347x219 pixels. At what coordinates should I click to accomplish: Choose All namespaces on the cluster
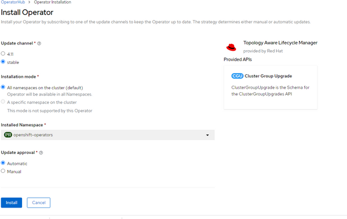[x=3, y=87]
